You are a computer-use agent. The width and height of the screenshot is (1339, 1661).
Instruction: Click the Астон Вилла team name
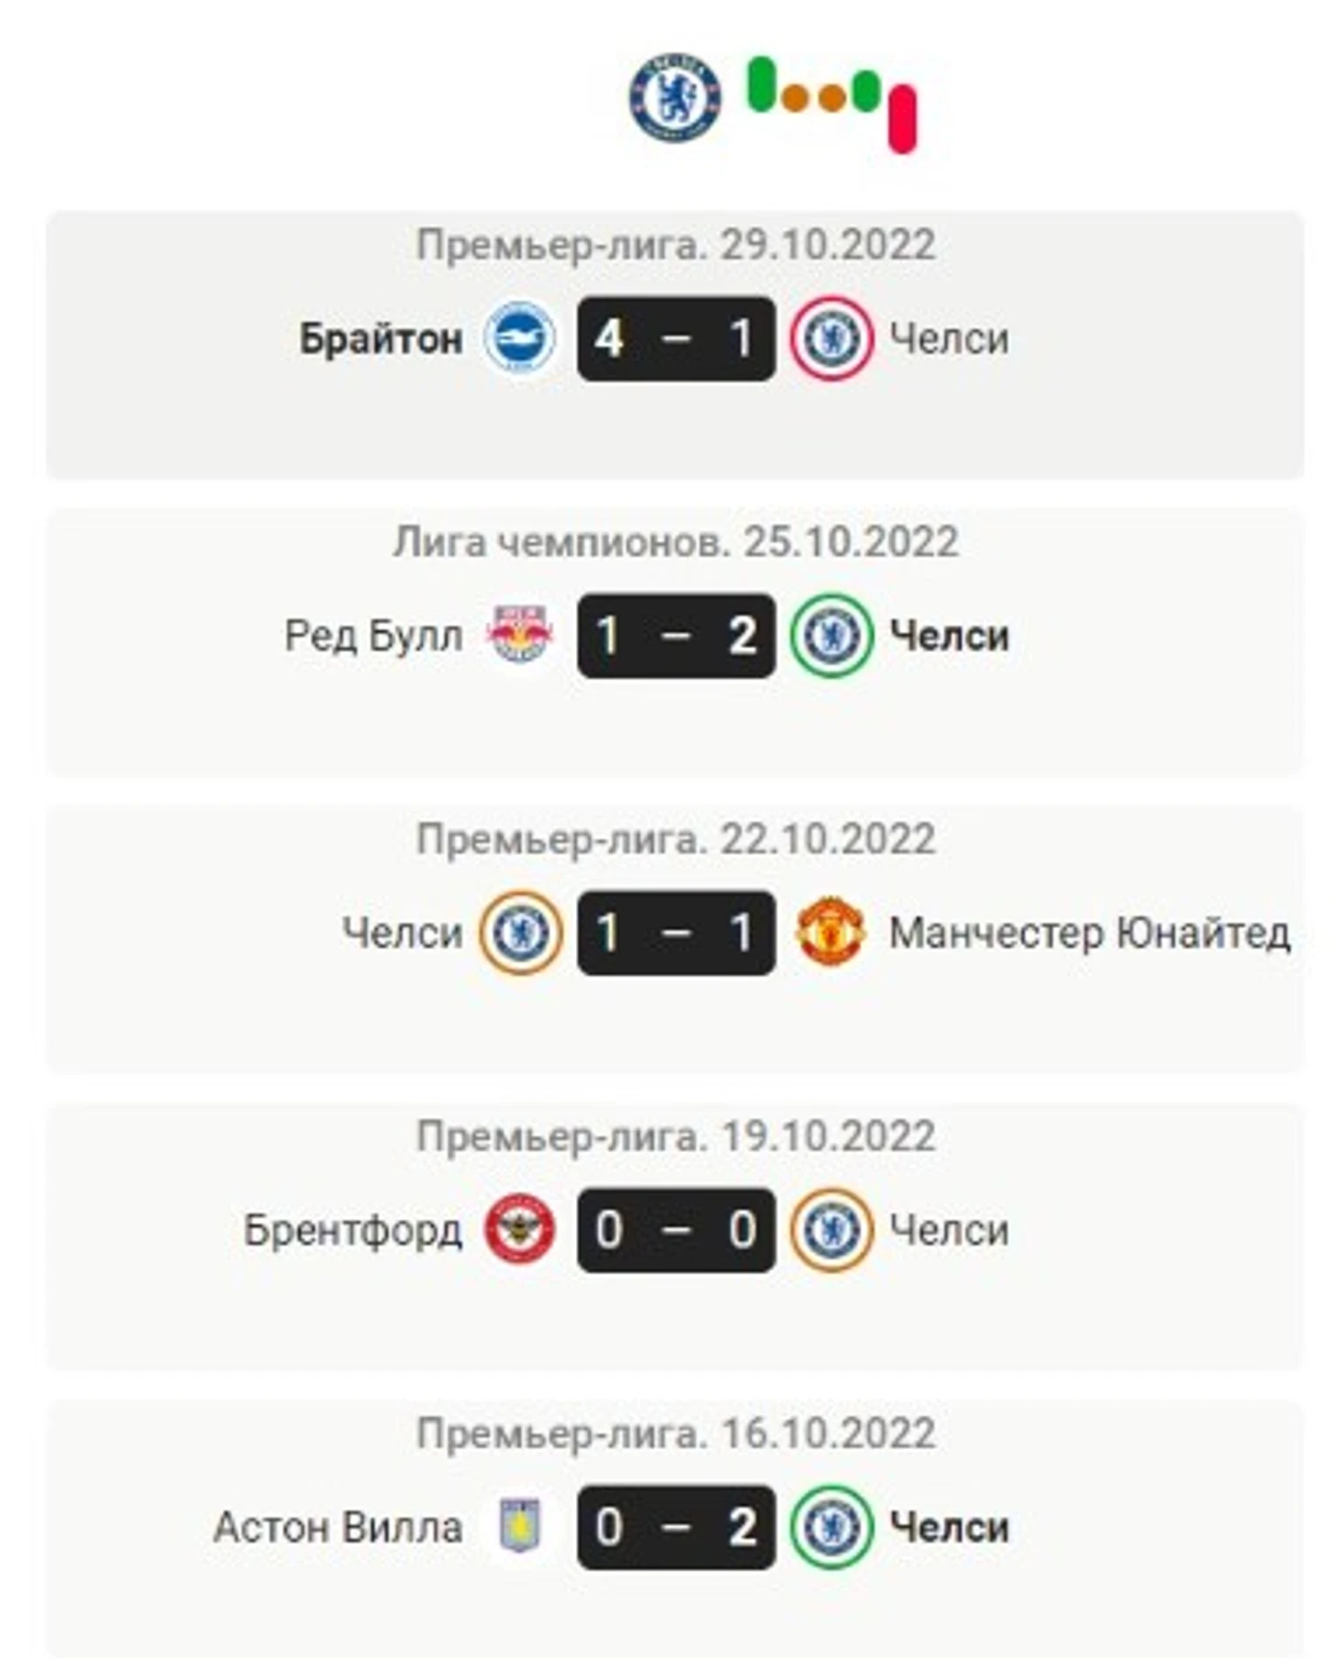(x=338, y=1527)
